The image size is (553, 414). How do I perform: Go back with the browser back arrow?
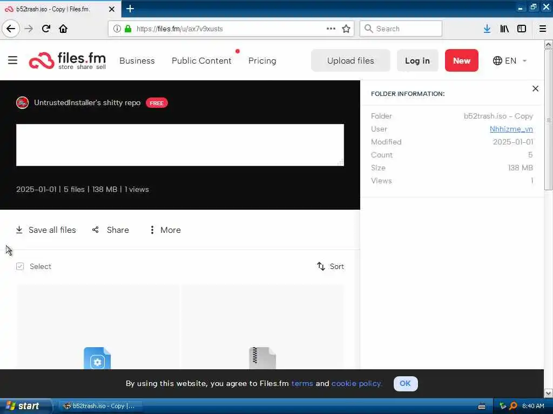[x=11, y=29]
